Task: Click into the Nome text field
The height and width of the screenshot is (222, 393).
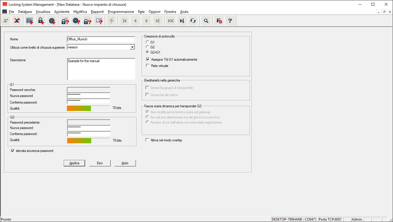Action: (101, 39)
